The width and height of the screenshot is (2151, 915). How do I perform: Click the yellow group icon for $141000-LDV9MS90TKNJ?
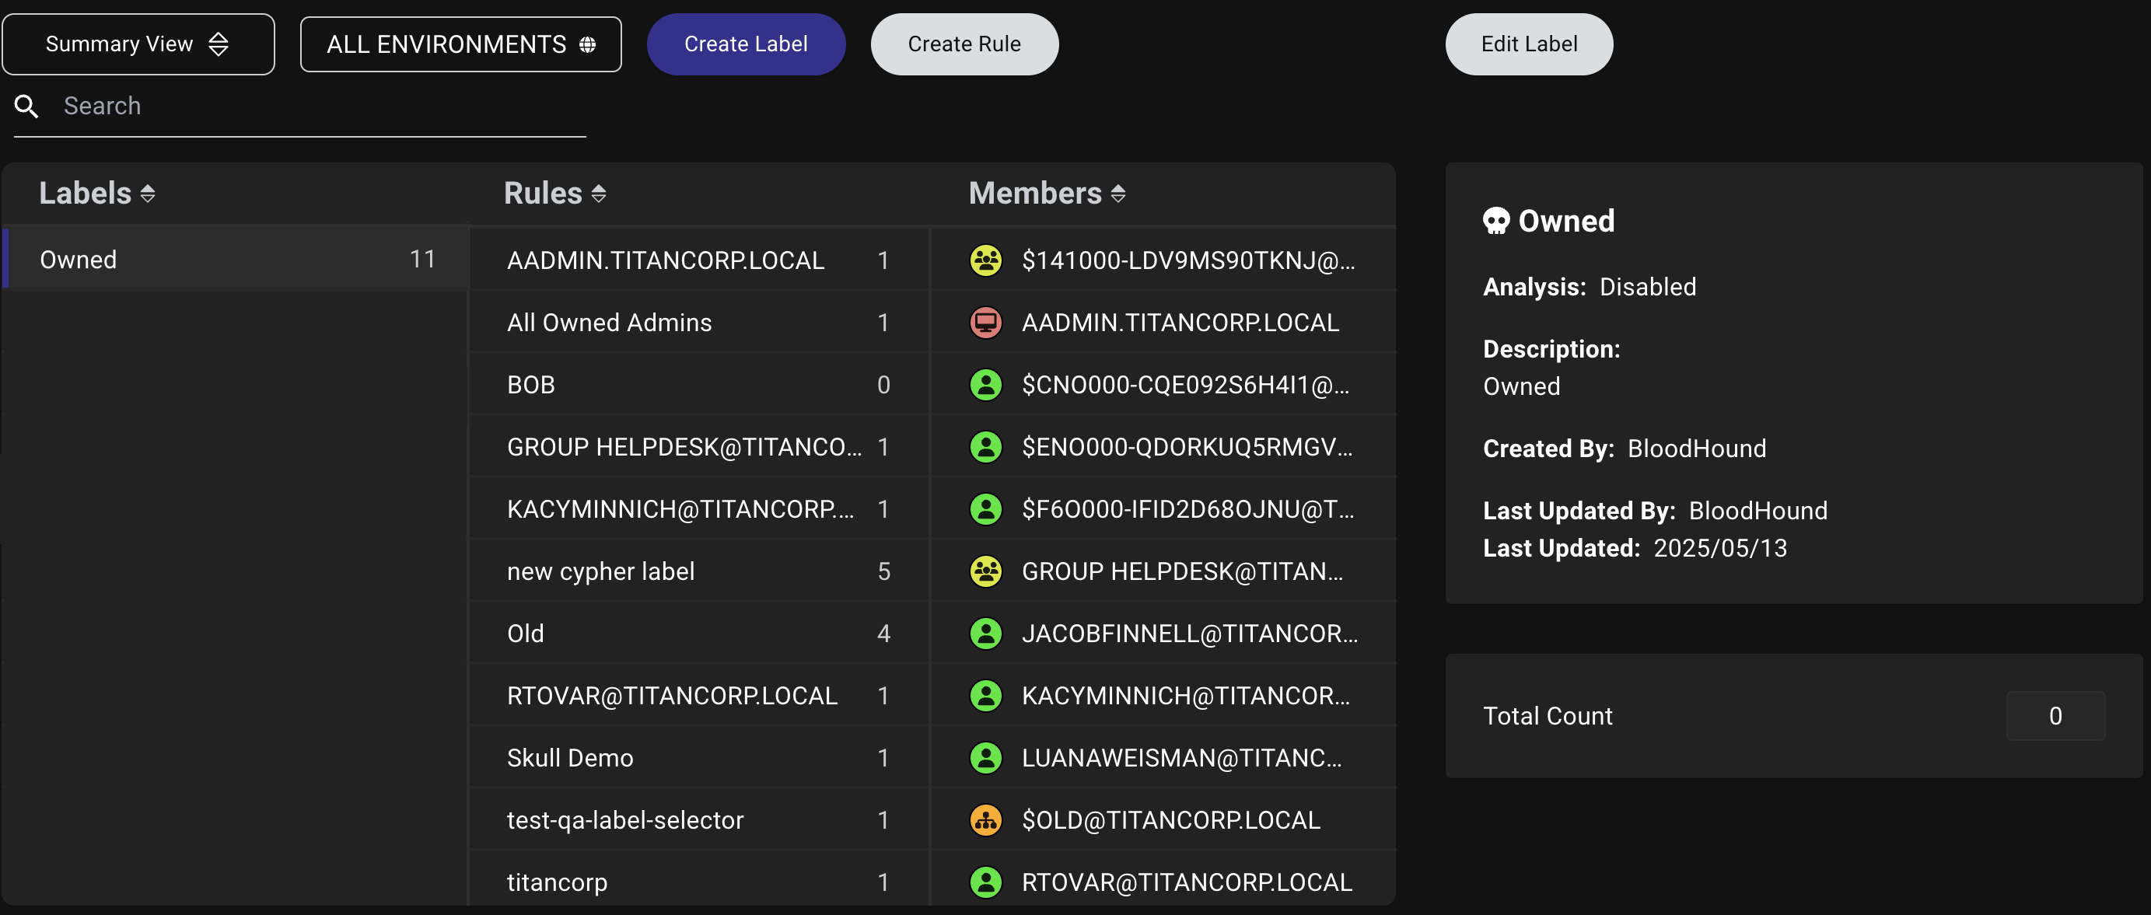tap(985, 260)
